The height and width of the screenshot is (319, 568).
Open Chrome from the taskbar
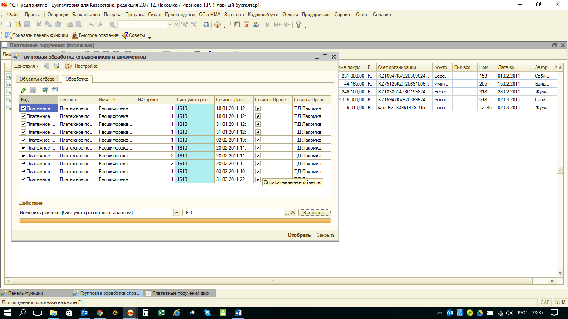coord(100,313)
